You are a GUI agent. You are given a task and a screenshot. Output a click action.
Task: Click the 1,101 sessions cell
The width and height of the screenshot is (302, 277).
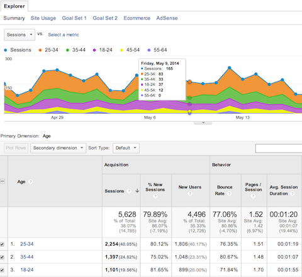[x=121, y=269]
